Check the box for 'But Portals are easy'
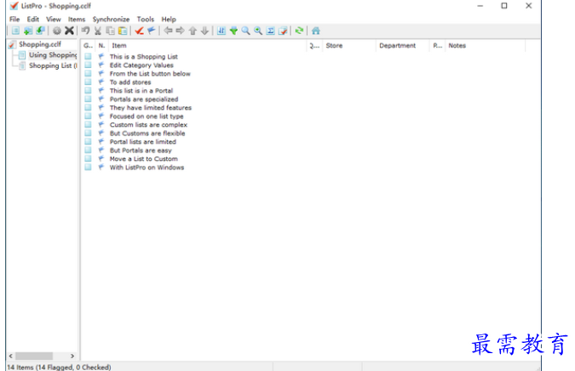The image size is (575, 371). point(88,150)
